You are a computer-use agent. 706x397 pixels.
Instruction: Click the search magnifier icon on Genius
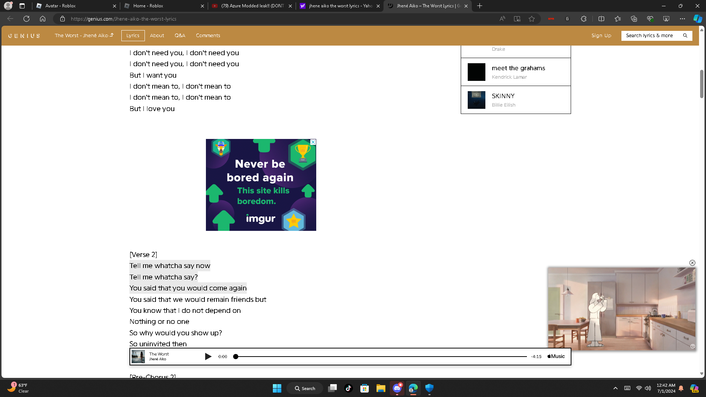[x=685, y=36]
